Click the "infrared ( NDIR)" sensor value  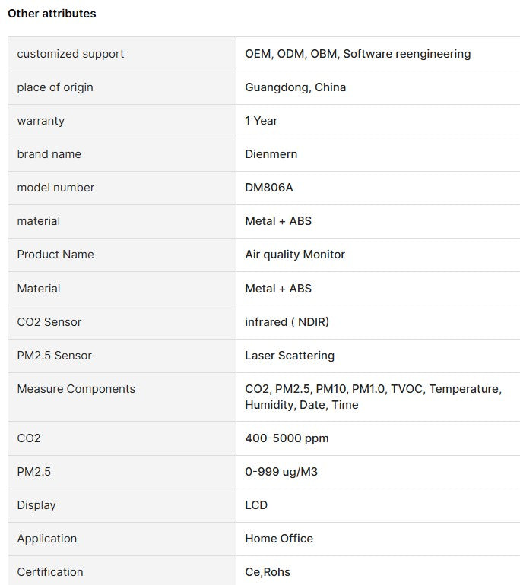(x=287, y=322)
